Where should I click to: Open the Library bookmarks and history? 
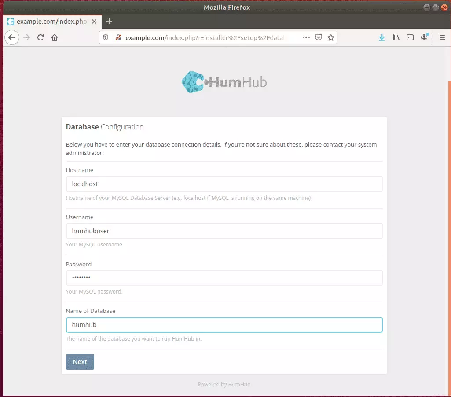396,37
